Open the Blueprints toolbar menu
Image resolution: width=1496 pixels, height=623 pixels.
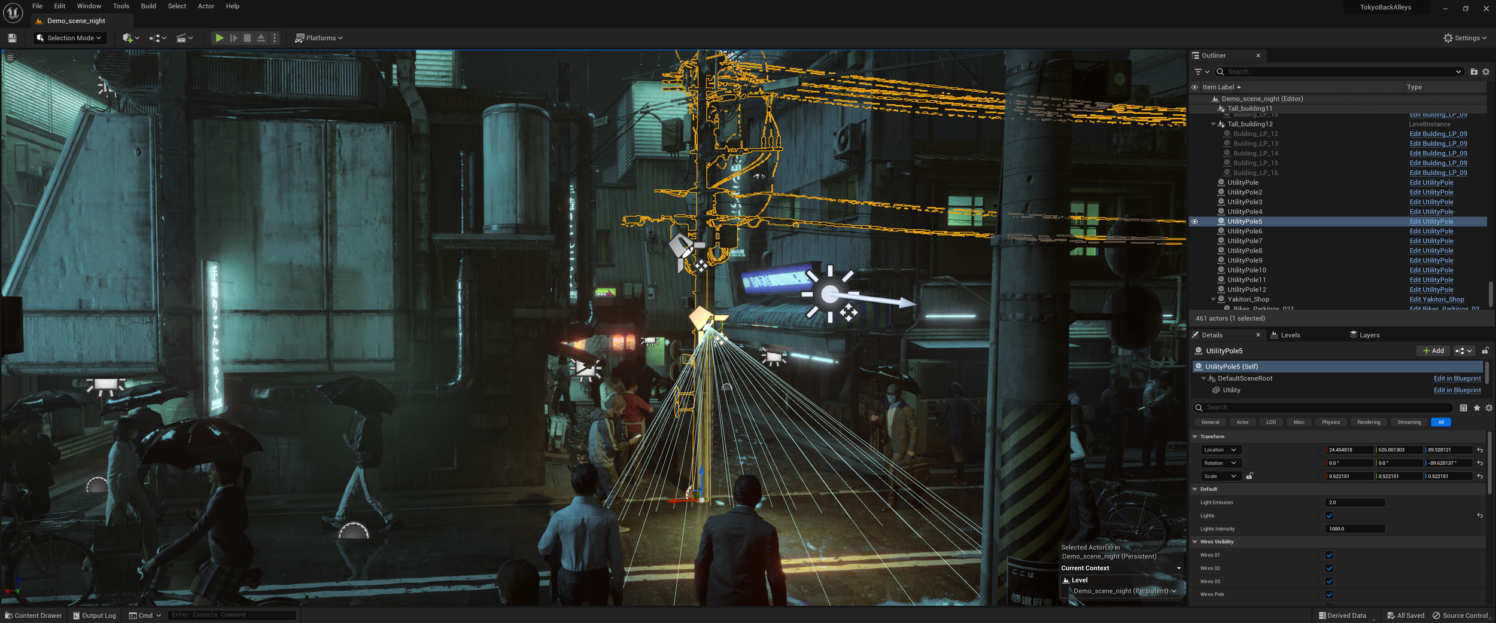click(157, 38)
